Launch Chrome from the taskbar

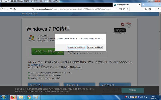click(29, 97)
